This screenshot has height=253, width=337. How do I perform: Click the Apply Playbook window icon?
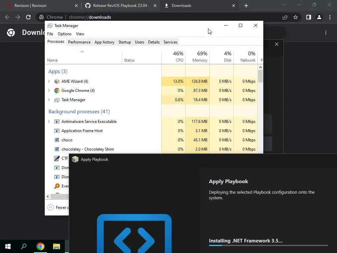pyautogui.click(x=75, y=159)
